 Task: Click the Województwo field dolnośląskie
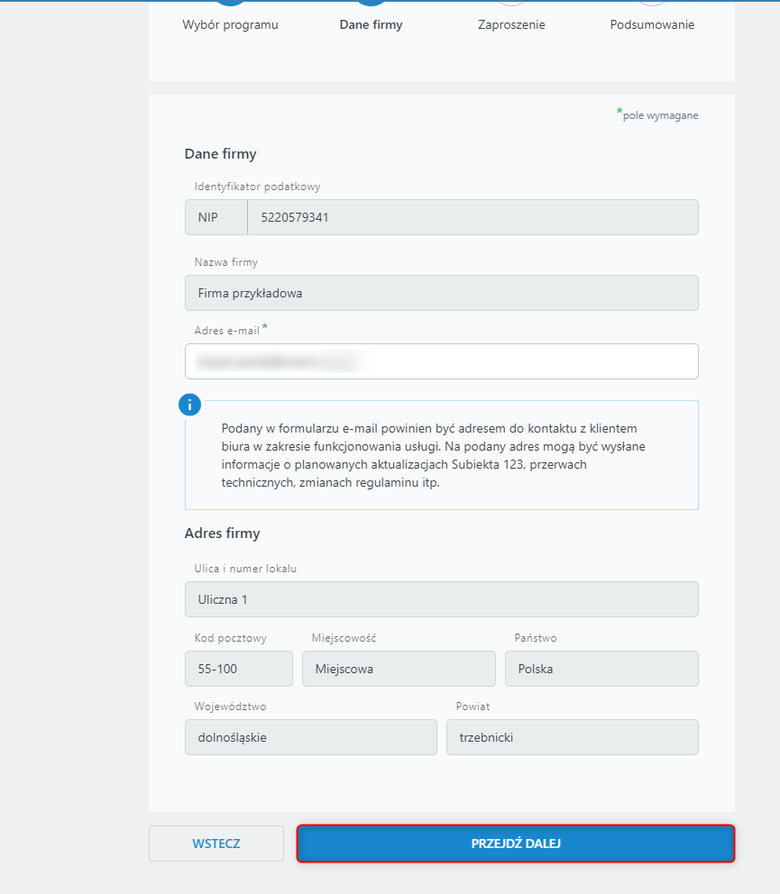[311, 737]
